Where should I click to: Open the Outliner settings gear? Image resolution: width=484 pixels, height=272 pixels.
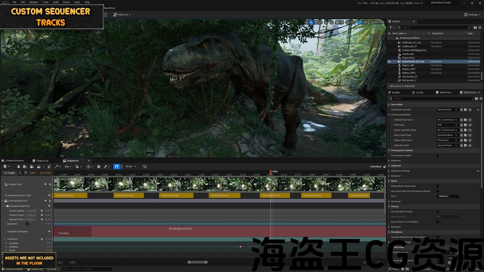click(480, 28)
